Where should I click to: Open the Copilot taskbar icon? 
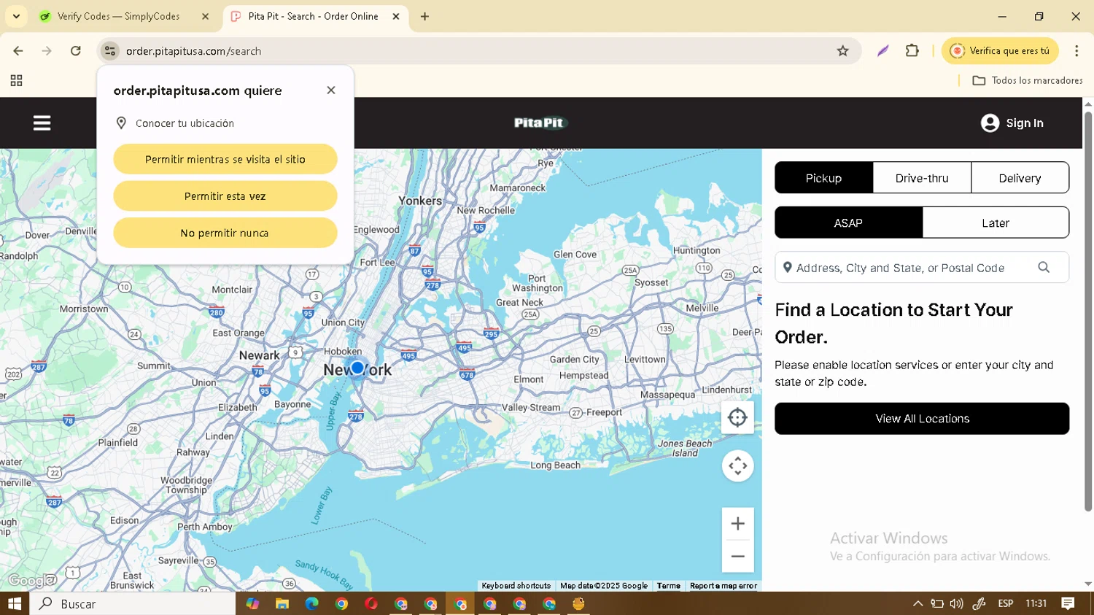click(x=252, y=603)
